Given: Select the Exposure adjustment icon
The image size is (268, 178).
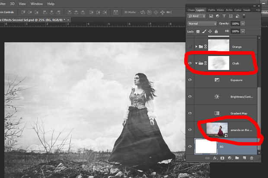Looking at the screenshot, I should 217,80.
